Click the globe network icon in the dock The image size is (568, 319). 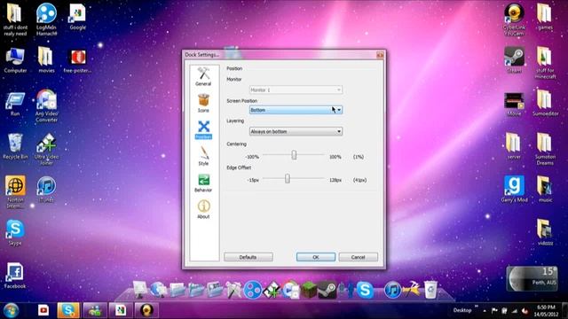point(159,290)
